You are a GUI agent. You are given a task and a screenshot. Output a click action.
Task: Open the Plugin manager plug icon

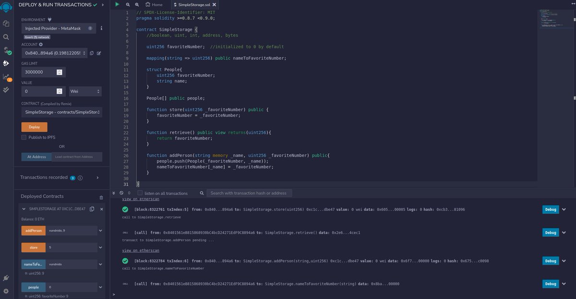coord(6,278)
